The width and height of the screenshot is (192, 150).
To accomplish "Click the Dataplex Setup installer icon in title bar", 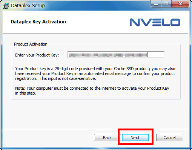I will 6,6.
